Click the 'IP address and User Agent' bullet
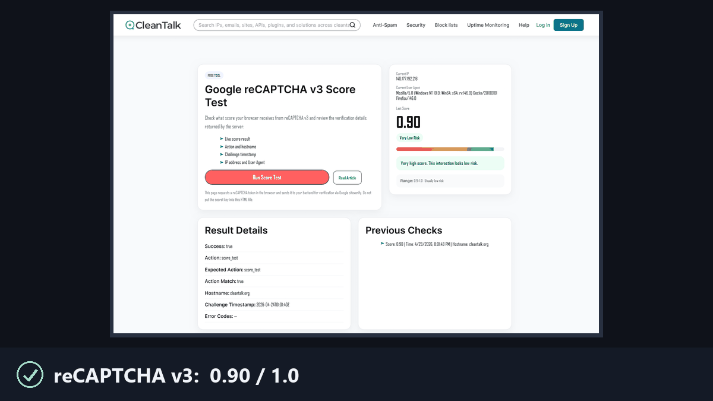The height and width of the screenshot is (401, 713). [245, 162]
